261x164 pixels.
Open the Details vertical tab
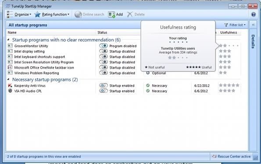pos(253,42)
